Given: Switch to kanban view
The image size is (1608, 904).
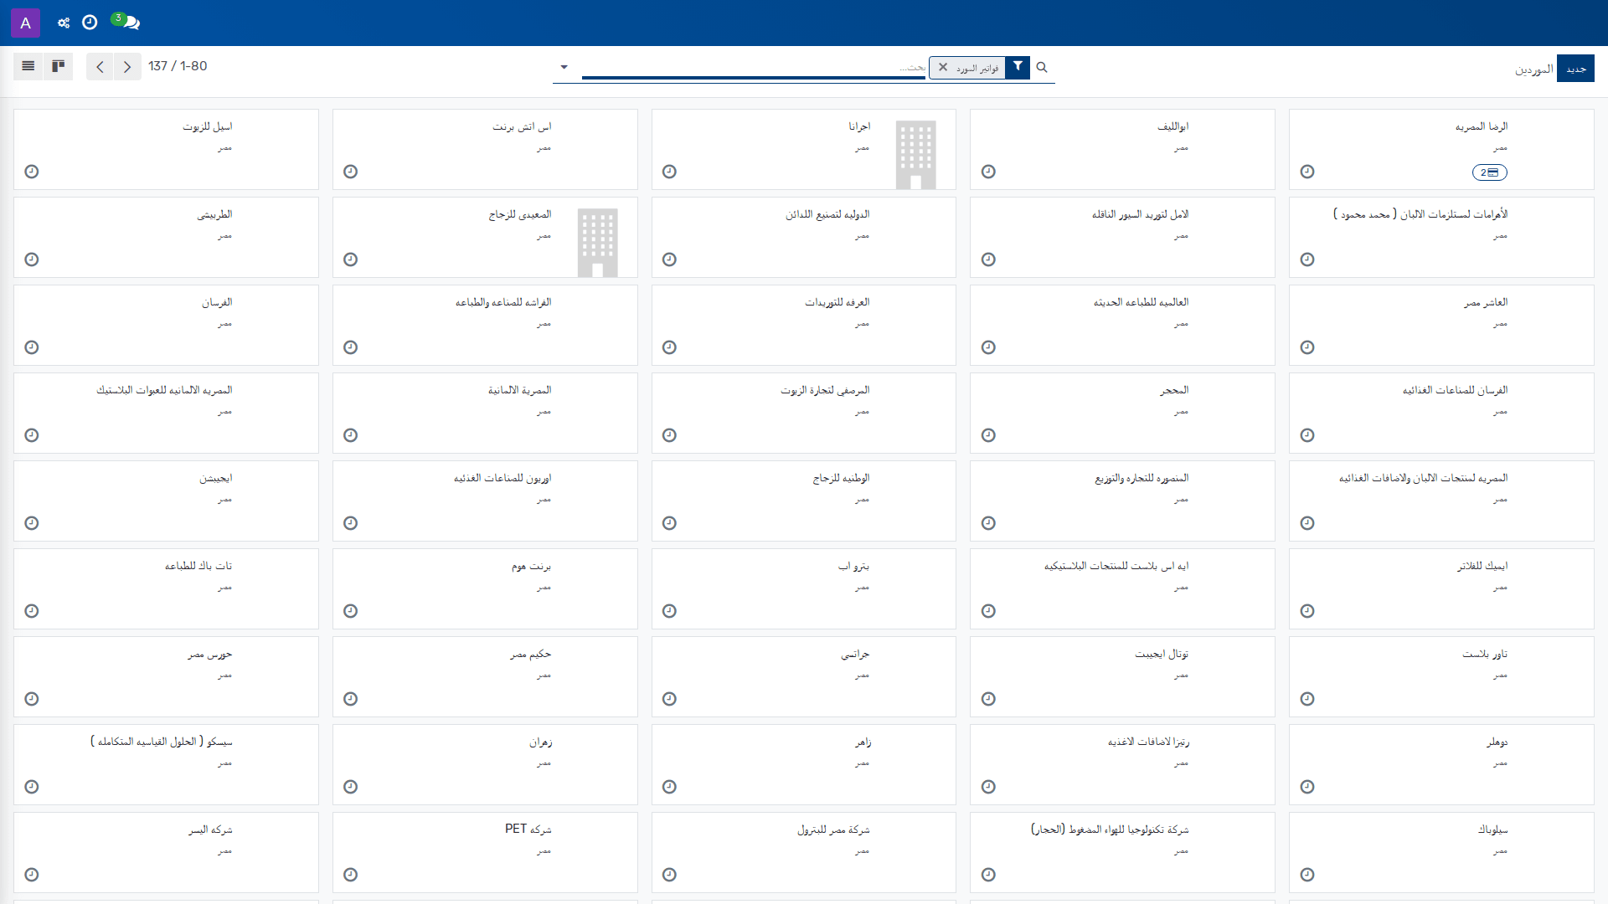Looking at the screenshot, I should [59, 66].
